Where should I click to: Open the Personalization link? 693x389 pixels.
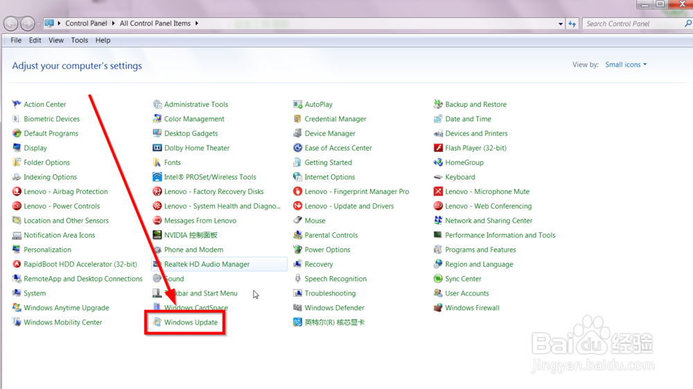(47, 250)
